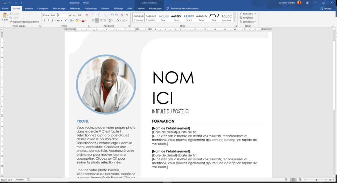
Task: Toggle italic formatting
Action: click(x=48, y=20)
